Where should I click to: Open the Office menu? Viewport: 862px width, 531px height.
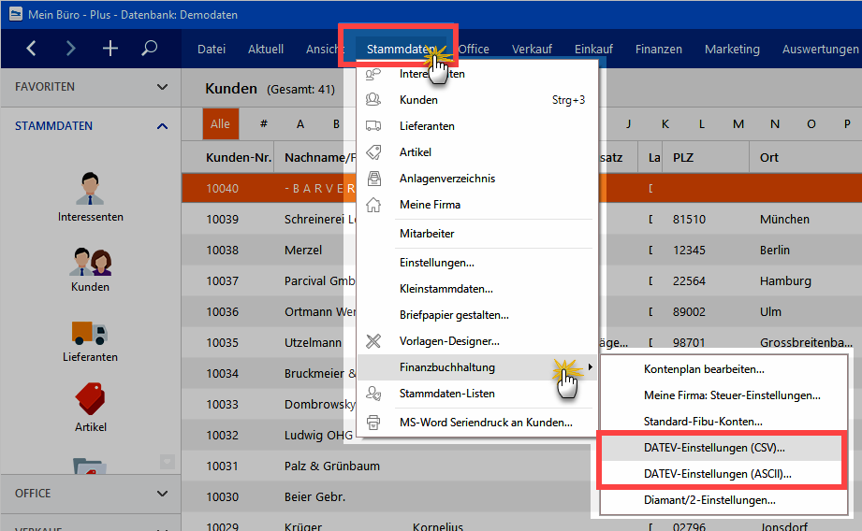[474, 49]
